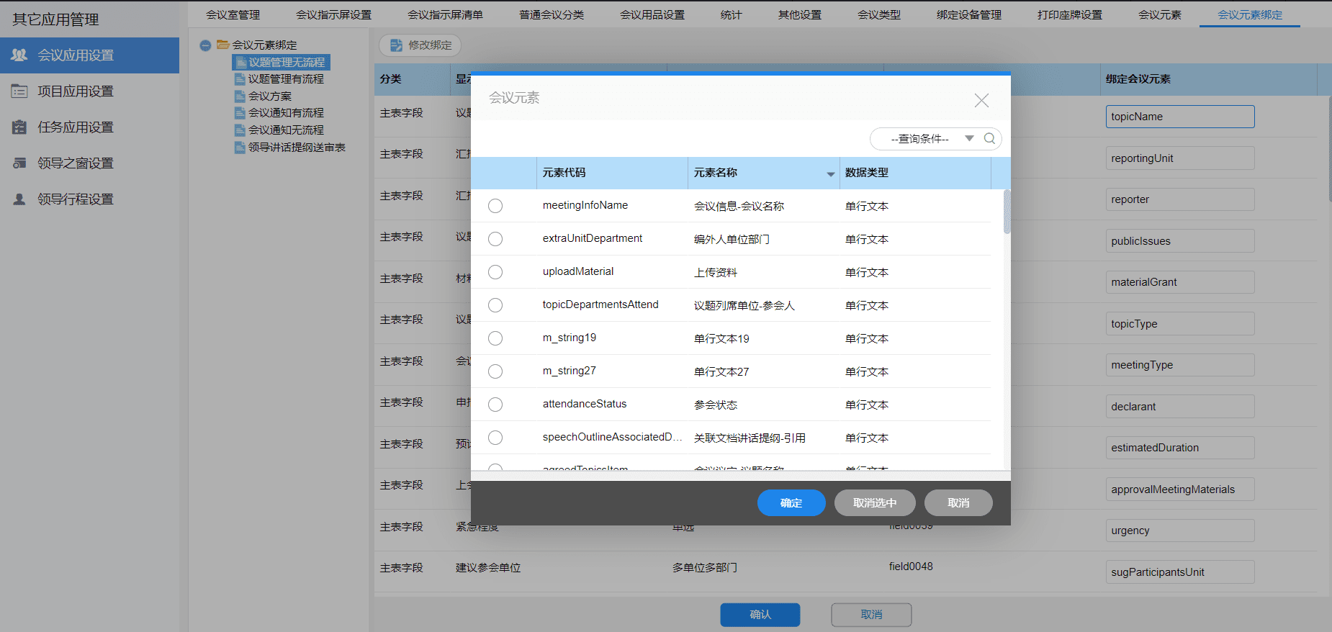Close the 会议元素 dialog with X

[x=981, y=101]
